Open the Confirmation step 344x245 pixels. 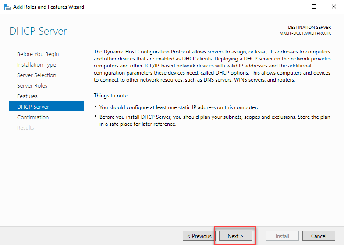pyautogui.click(x=33, y=117)
